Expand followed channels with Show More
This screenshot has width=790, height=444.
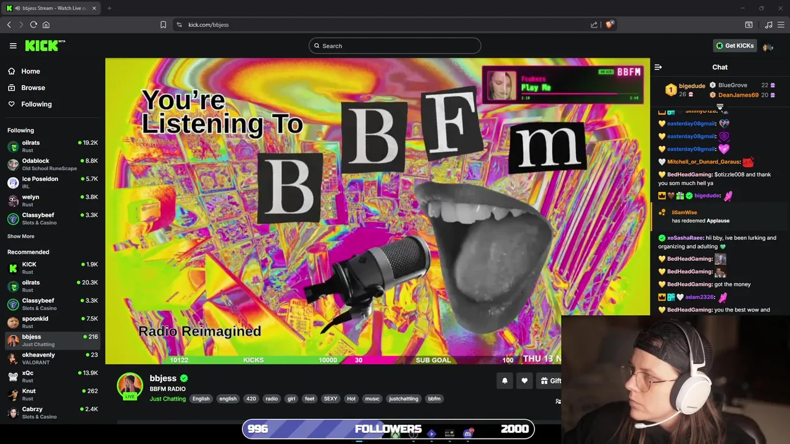(21, 236)
